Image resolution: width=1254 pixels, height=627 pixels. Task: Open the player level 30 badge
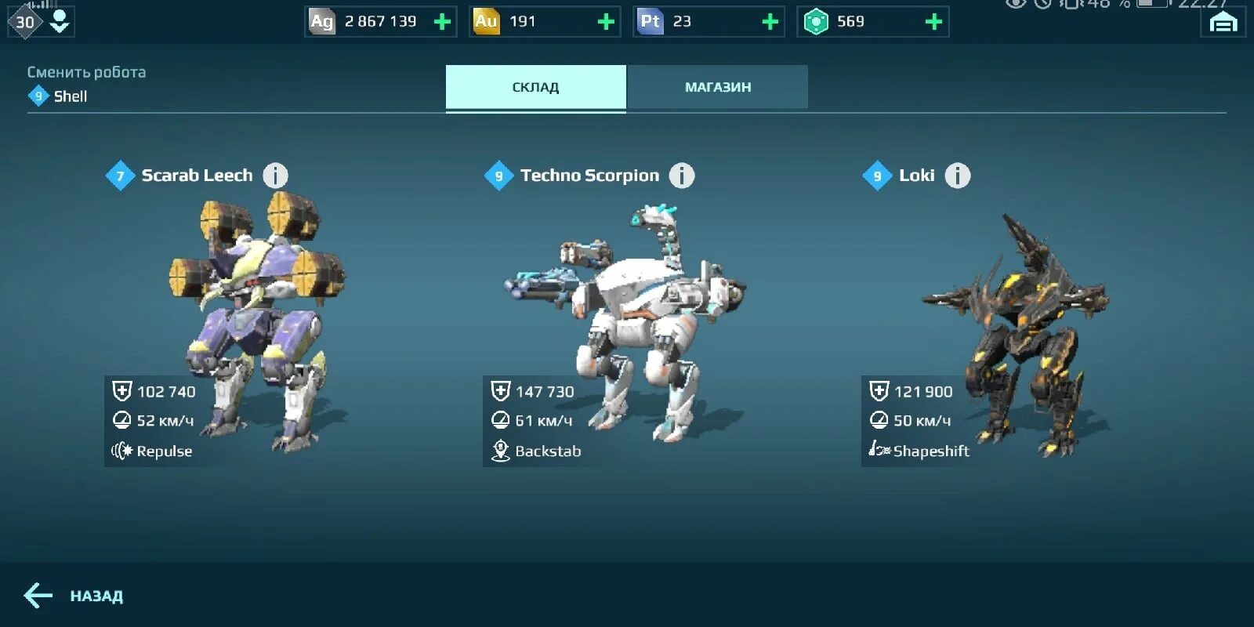25,22
